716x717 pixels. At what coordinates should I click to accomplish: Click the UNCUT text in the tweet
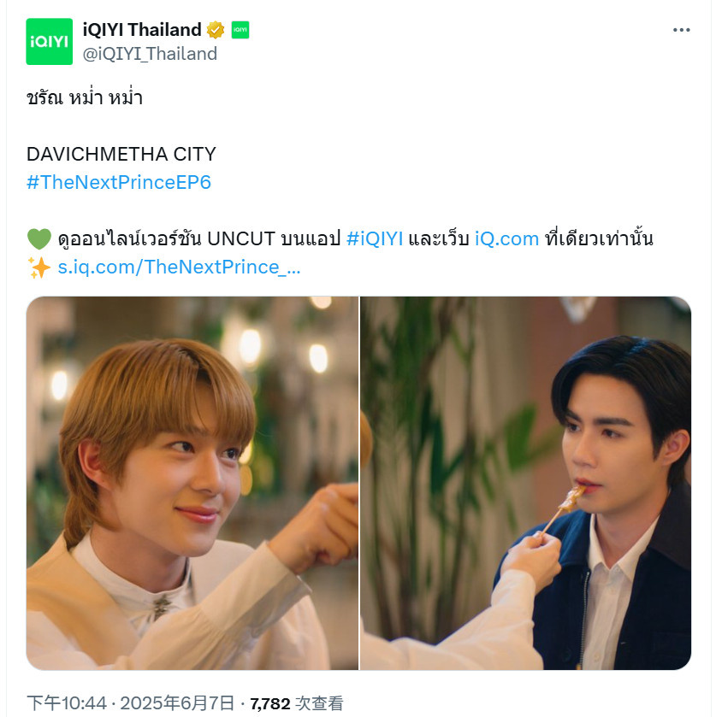tap(241, 238)
